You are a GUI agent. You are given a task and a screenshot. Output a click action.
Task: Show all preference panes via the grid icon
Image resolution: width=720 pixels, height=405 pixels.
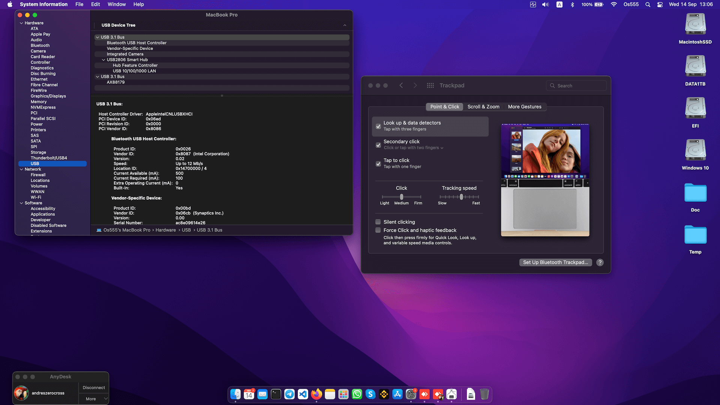(x=430, y=85)
